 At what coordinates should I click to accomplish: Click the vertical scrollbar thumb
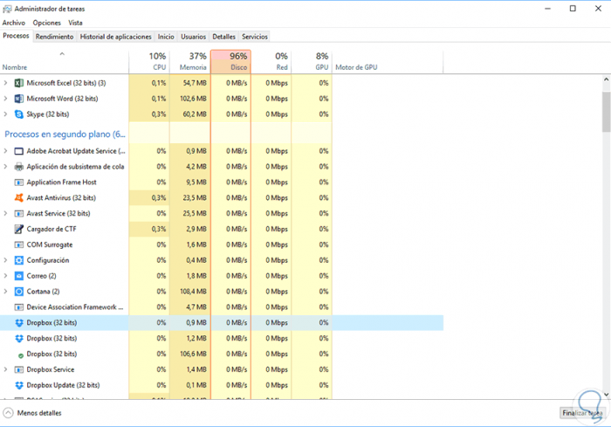607,112
